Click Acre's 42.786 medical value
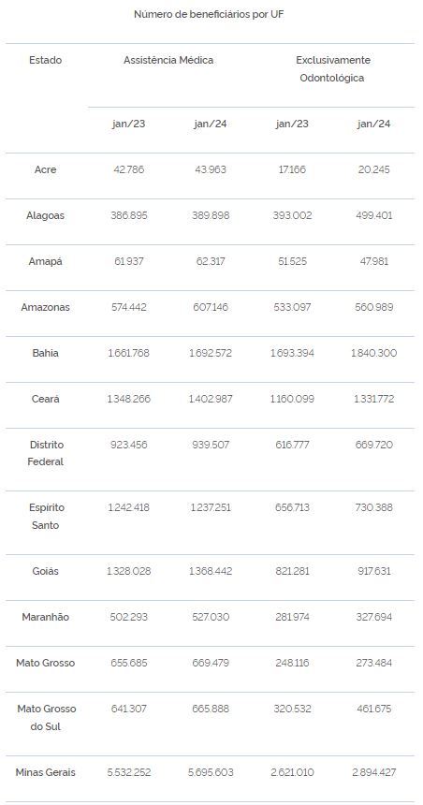Viewport: 423px width, 805px height. pos(129,169)
